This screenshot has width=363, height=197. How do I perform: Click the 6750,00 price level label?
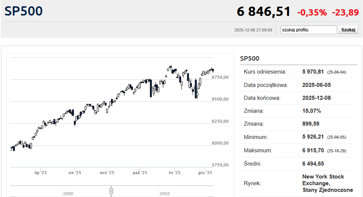click(220, 77)
